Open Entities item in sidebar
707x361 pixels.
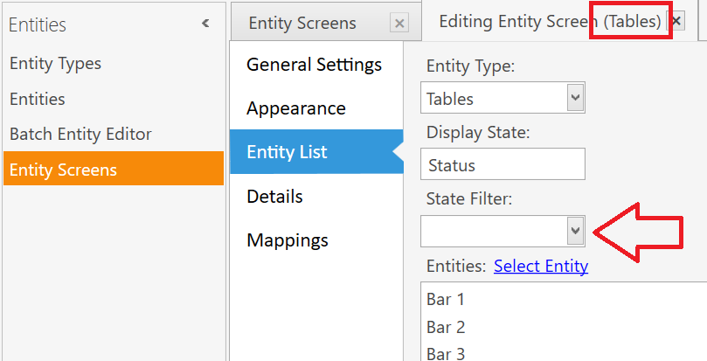(x=38, y=99)
